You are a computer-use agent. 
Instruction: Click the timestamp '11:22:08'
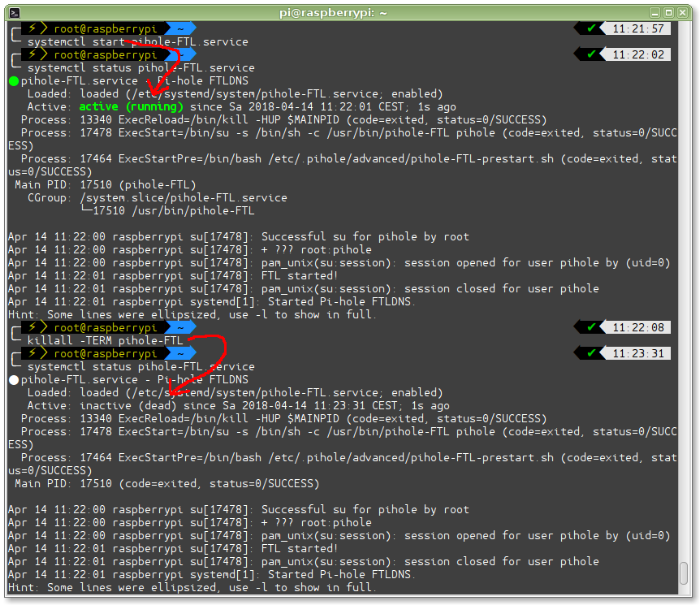coord(638,328)
